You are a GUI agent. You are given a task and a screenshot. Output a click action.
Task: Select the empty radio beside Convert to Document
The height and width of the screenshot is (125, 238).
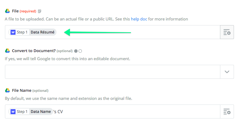tap(80, 51)
